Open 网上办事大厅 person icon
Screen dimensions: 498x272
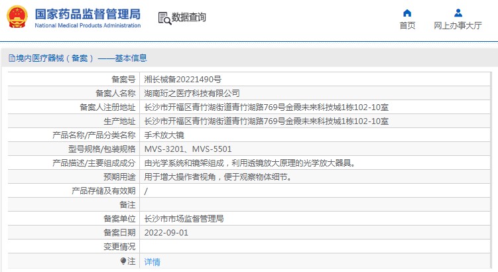tap(458, 13)
